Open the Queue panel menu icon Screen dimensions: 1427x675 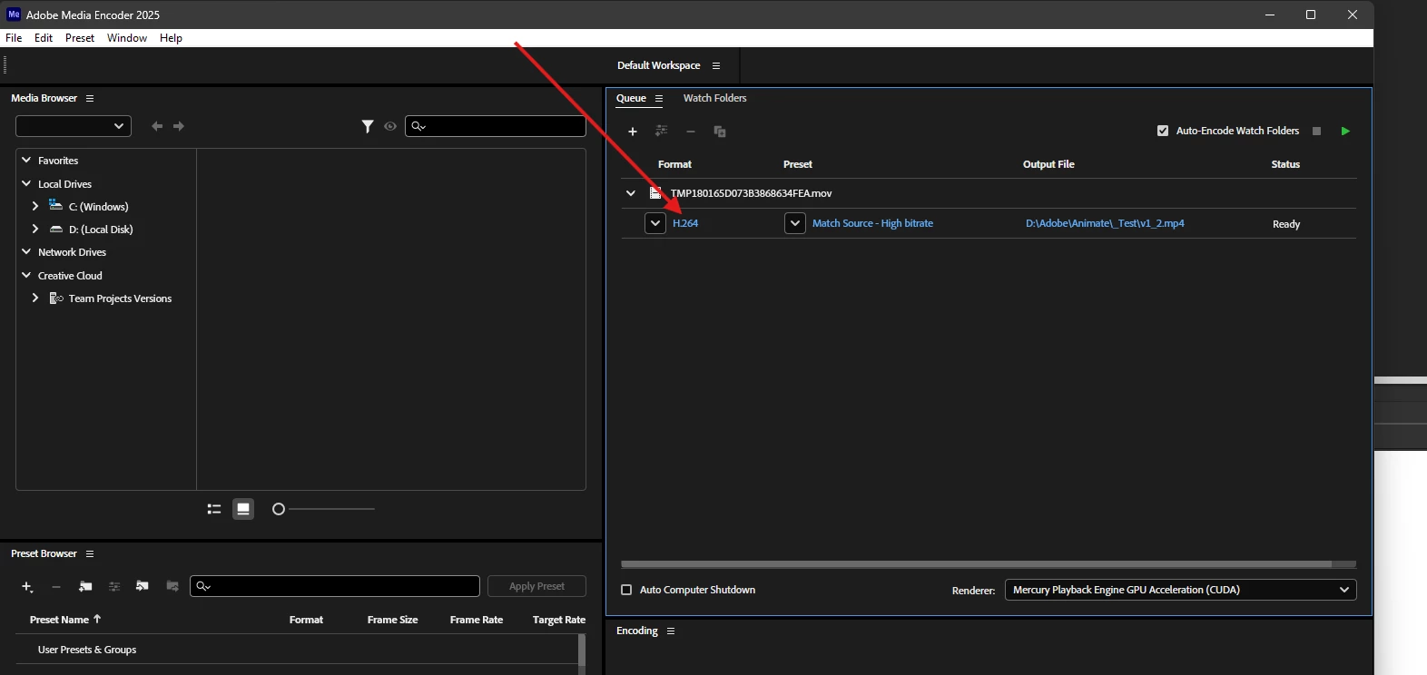[659, 98]
